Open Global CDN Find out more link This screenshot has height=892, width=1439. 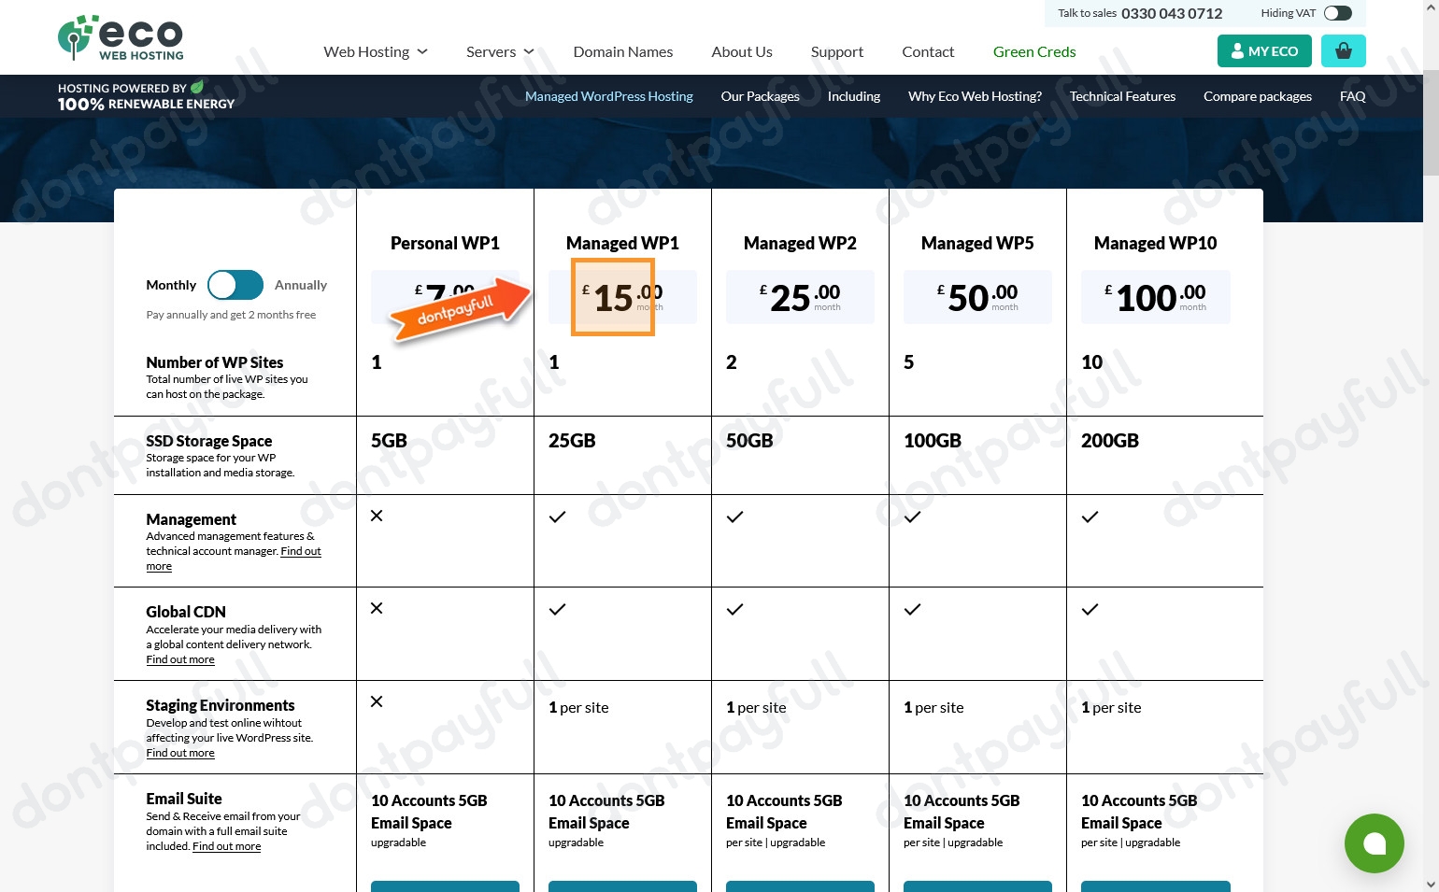[180, 659]
